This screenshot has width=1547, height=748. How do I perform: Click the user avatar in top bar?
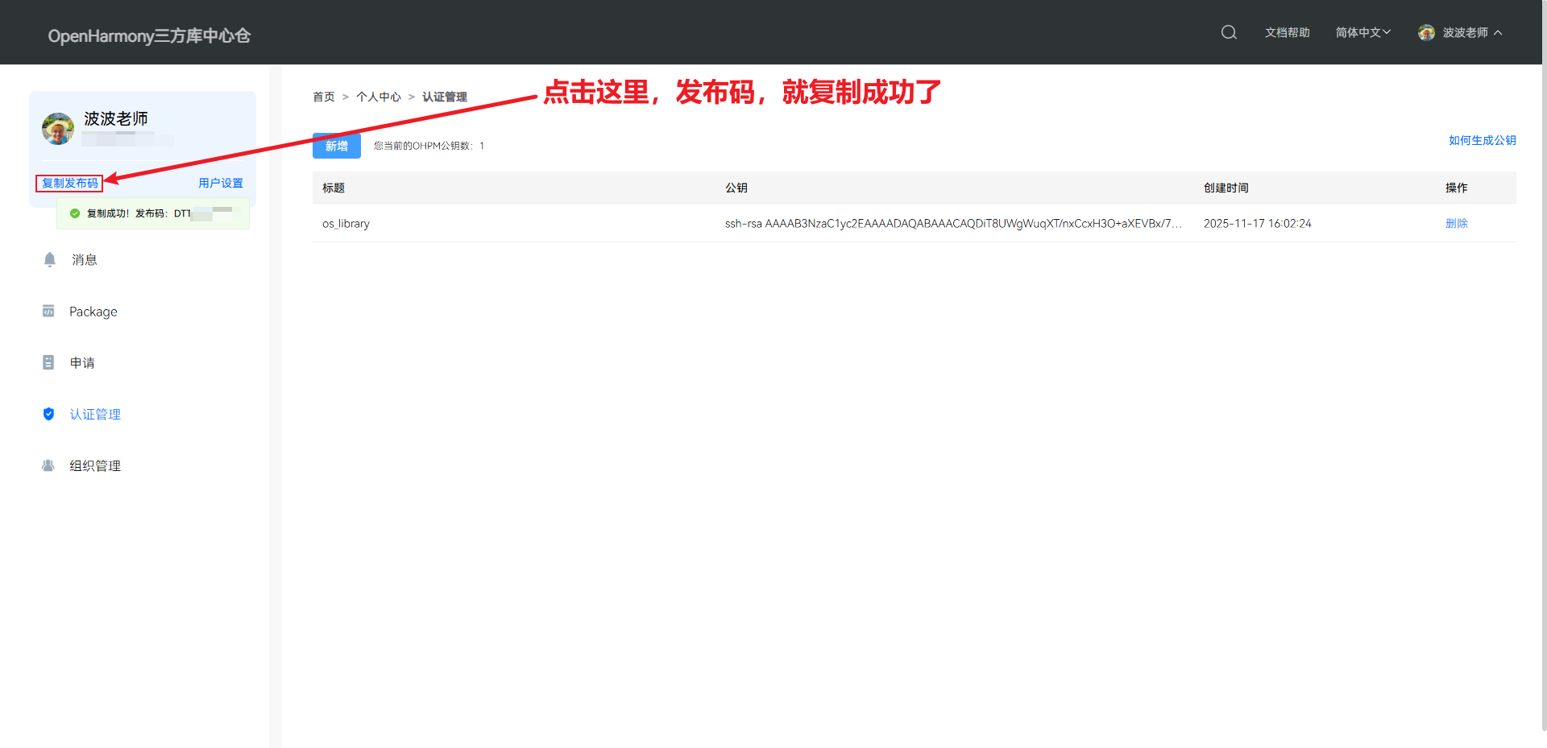click(1426, 32)
